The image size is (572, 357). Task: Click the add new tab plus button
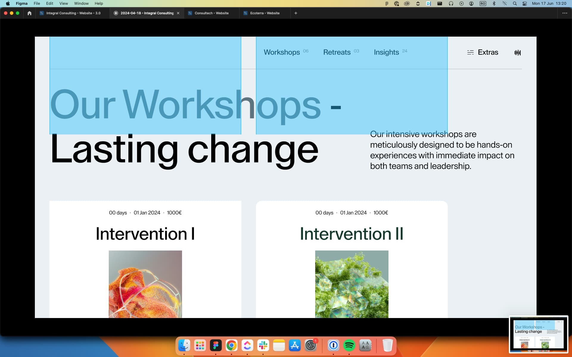(295, 13)
